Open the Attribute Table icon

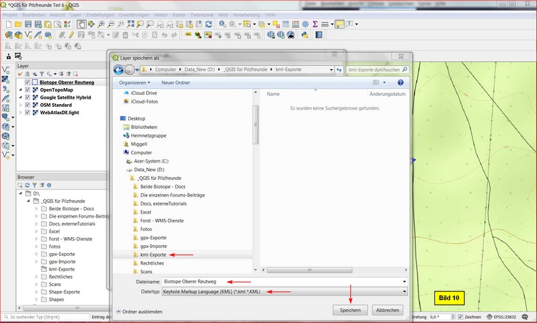click(286, 24)
